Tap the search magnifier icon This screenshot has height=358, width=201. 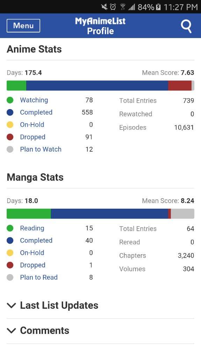pyautogui.click(x=186, y=27)
